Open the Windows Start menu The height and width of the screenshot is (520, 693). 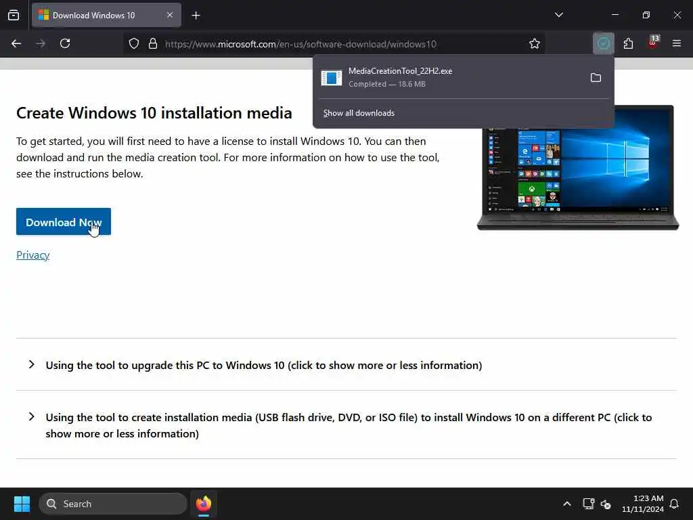(x=22, y=504)
